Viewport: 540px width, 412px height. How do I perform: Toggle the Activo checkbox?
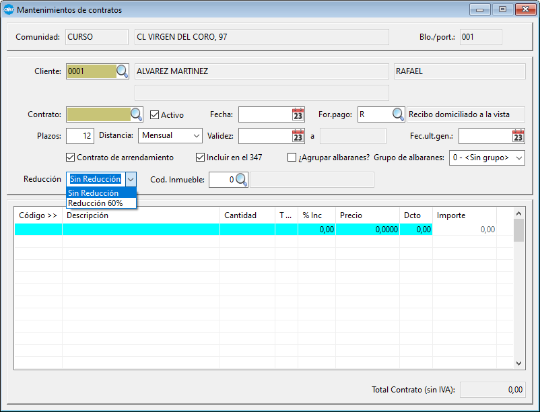(154, 115)
